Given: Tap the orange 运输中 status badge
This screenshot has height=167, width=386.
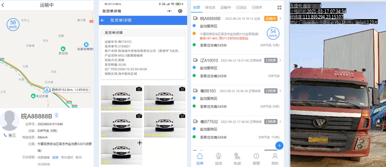Looking at the screenshot, I should click(271, 19).
